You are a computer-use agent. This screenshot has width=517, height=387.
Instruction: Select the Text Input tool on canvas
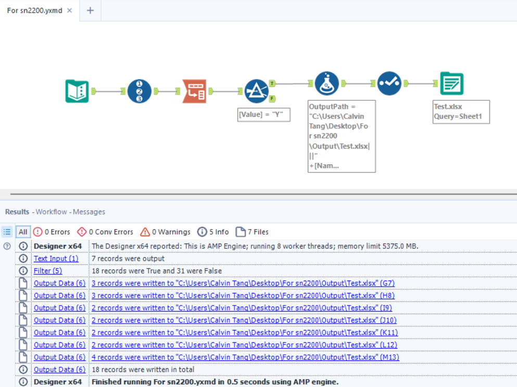(77, 91)
